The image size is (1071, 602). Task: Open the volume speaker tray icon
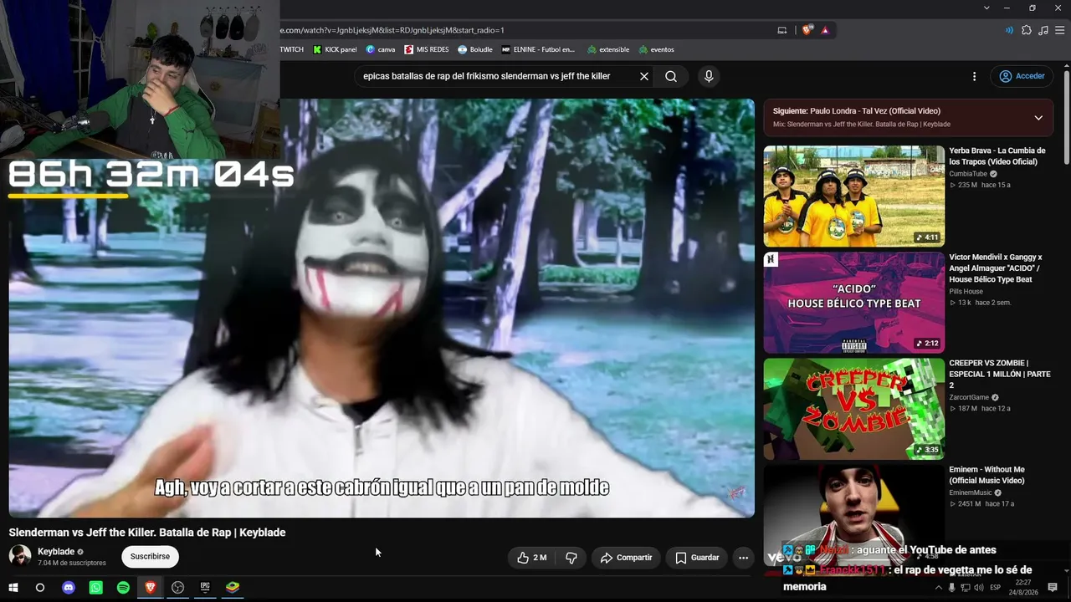(x=979, y=588)
